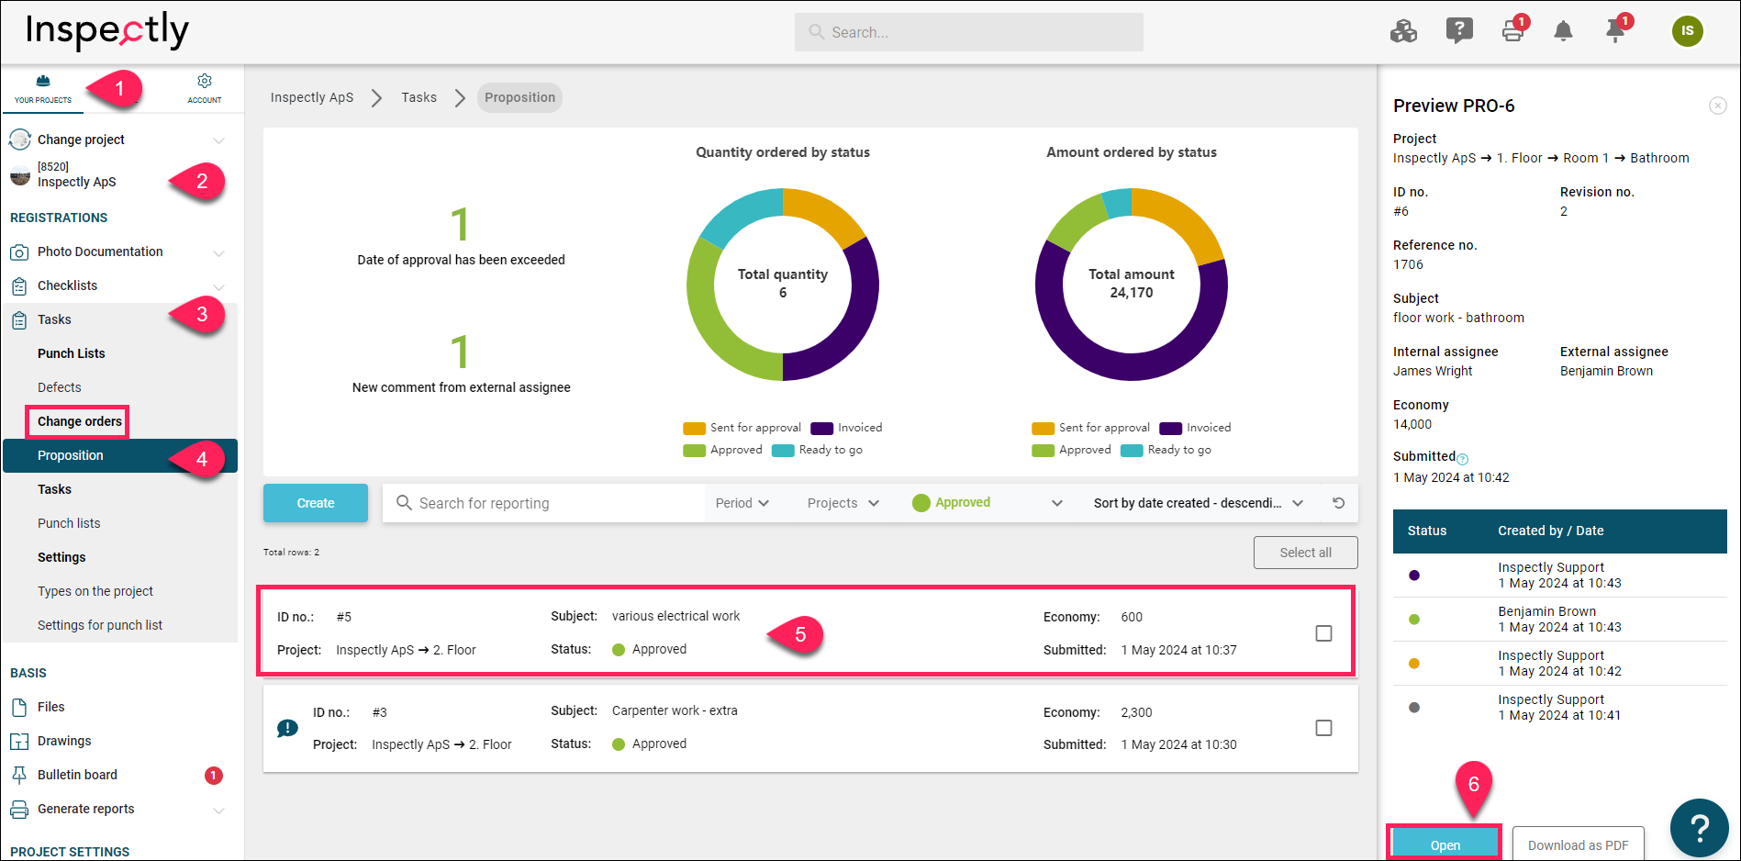Open the IS user avatar menu
This screenshot has height=861, width=1741.
coord(1687,31)
